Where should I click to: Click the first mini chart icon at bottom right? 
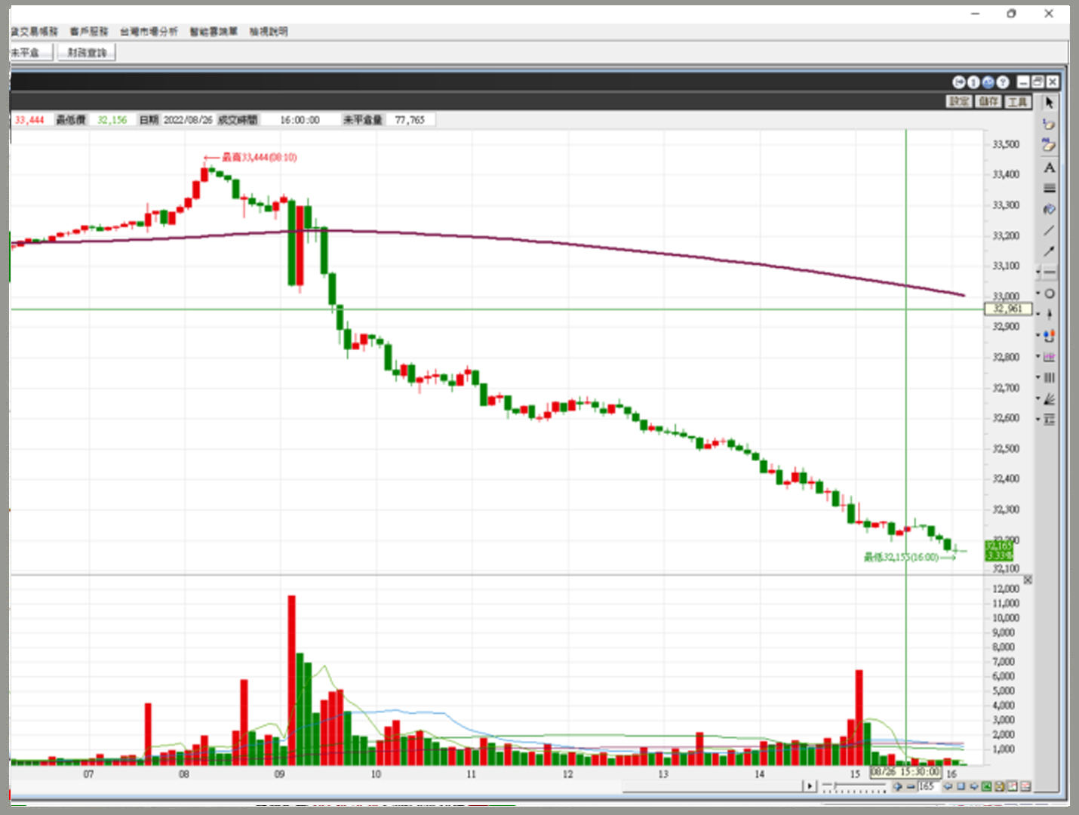[x=1012, y=786]
